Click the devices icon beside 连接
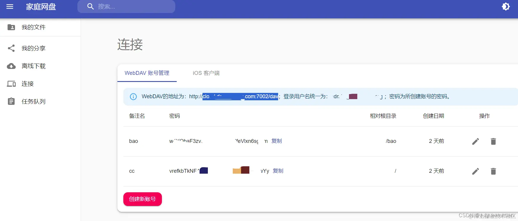The height and width of the screenshot is (221, 518). point(11,84)
